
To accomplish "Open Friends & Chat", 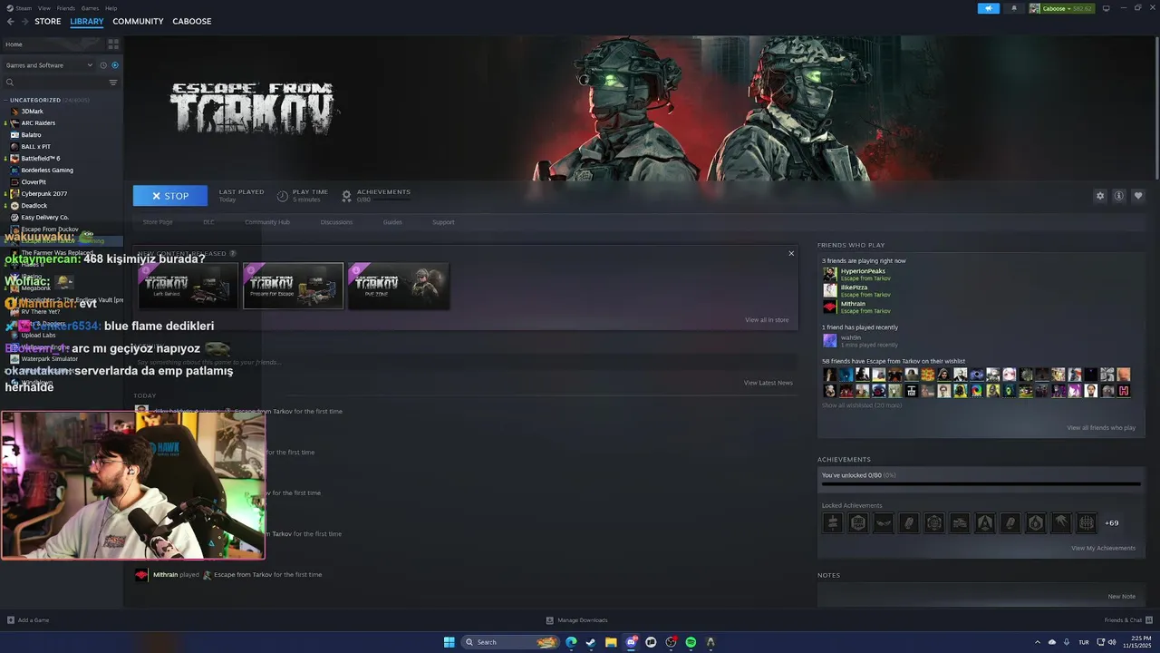I will pos(1128,620).
